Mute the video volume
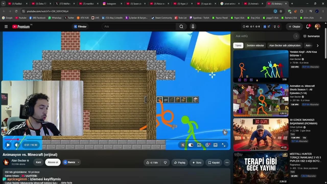This screenshot has width=327, height=184. click(x=17, y=145)
